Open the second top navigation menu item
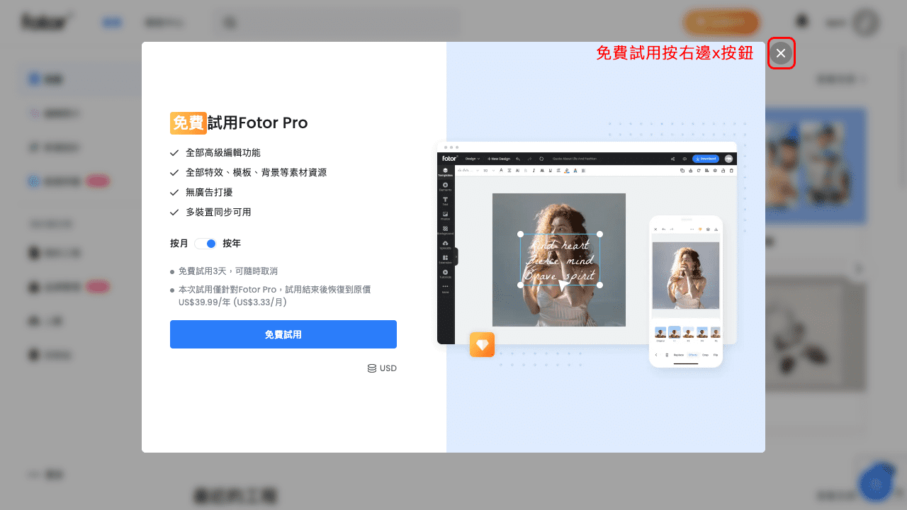Viewport: 907px width, 510px height. click(x=164, y=22)
